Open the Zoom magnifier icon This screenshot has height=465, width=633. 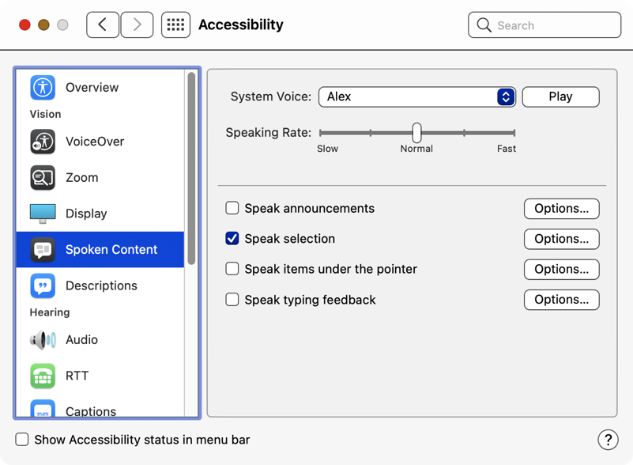pyautogui.click(x=43, y=178)
